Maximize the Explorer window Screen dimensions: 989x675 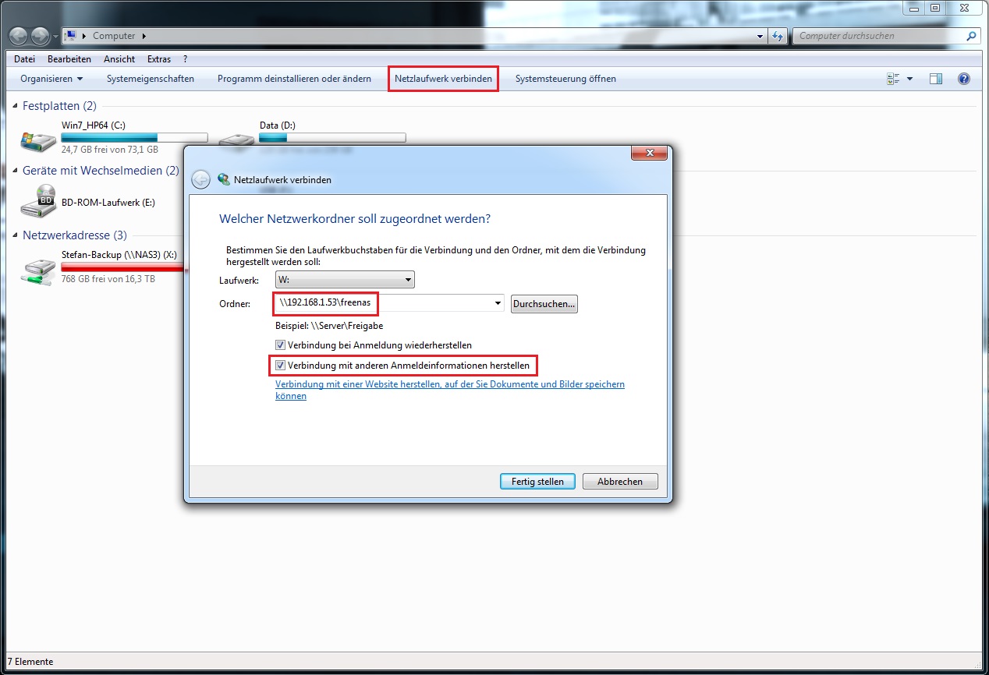[935, 8]
